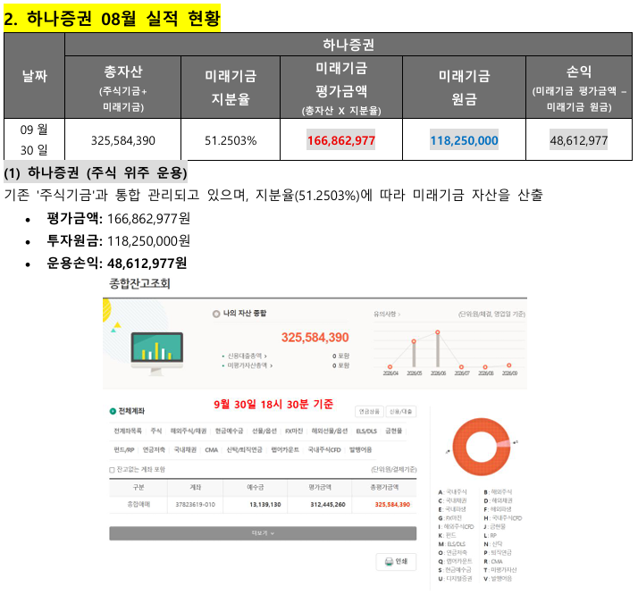Image resolution: width=638 pixels, height=595 pixels.
Task: Select the 현금예수금 tab
Action: 229,431
